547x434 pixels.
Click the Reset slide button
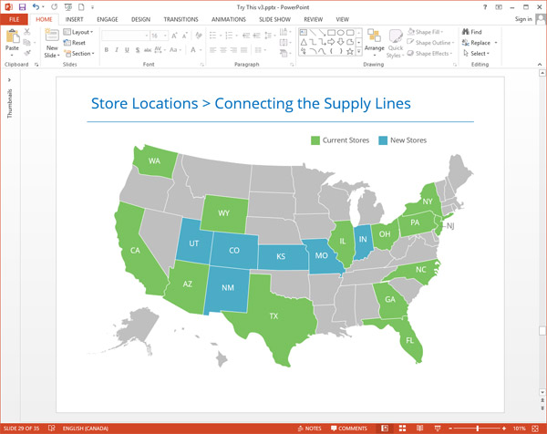(x=77, y=43)
